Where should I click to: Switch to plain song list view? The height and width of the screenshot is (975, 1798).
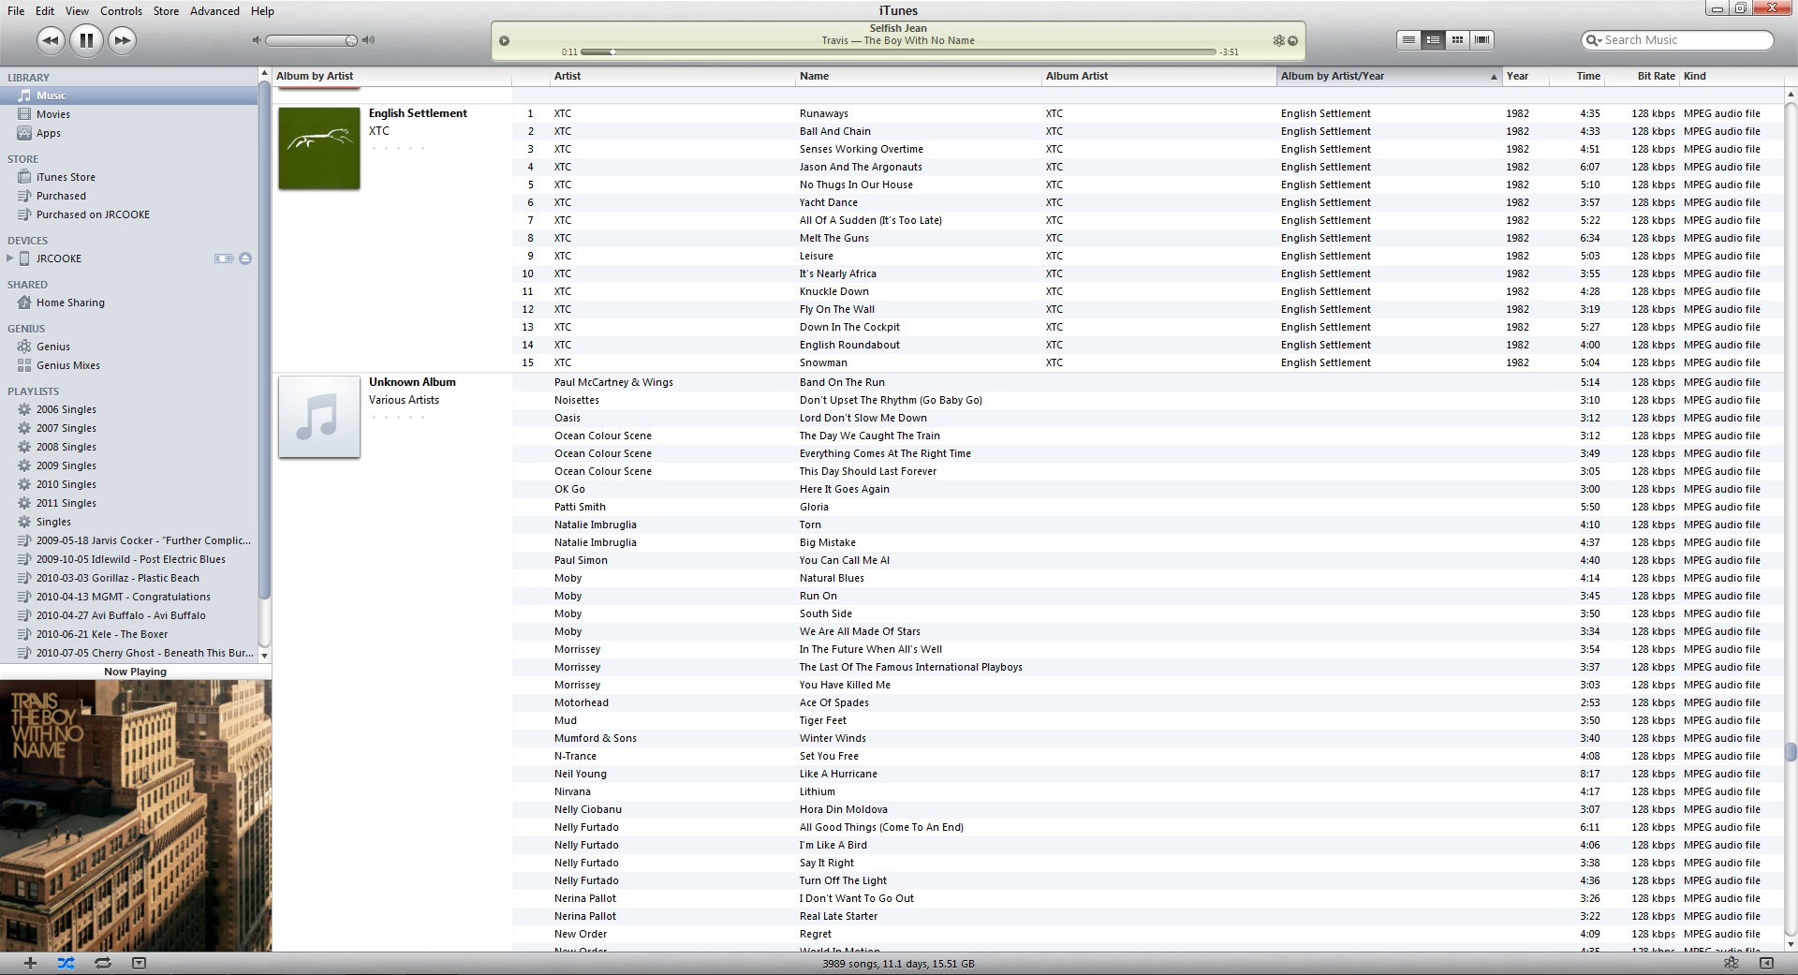1408,39
